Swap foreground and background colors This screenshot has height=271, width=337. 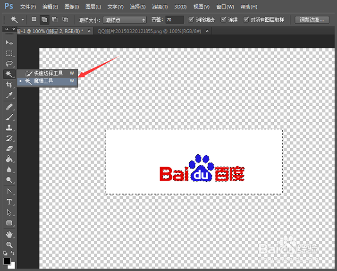(12, 253)
